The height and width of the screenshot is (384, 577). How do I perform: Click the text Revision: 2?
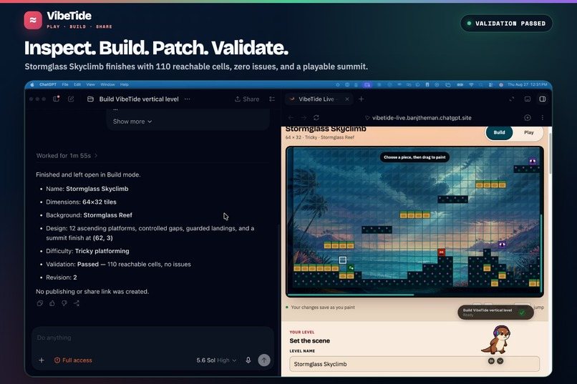[x=62, y=277]
